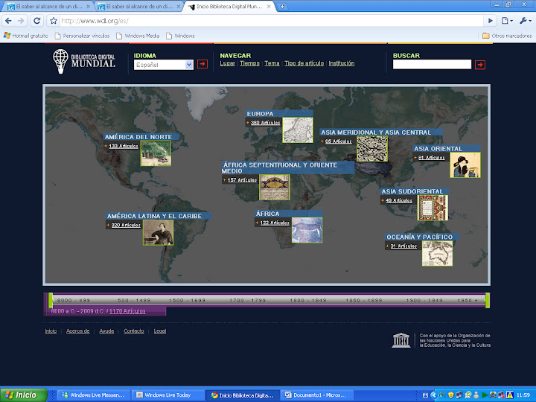Click the Windows Inicio start button

(x=23, y=395)
